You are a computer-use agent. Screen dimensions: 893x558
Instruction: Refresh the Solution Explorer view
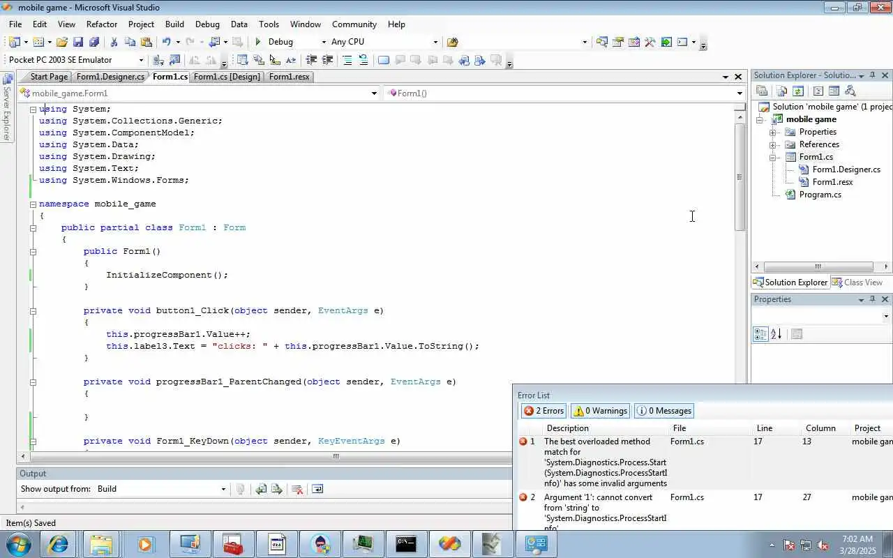(x=798, y=91)
